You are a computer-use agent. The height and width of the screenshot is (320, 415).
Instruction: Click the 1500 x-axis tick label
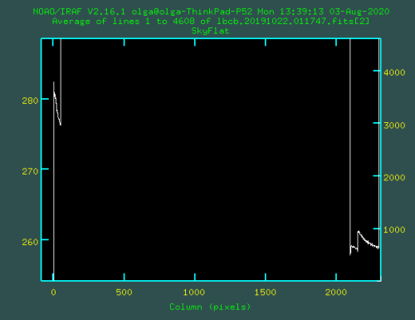click(x=265, y=293)
